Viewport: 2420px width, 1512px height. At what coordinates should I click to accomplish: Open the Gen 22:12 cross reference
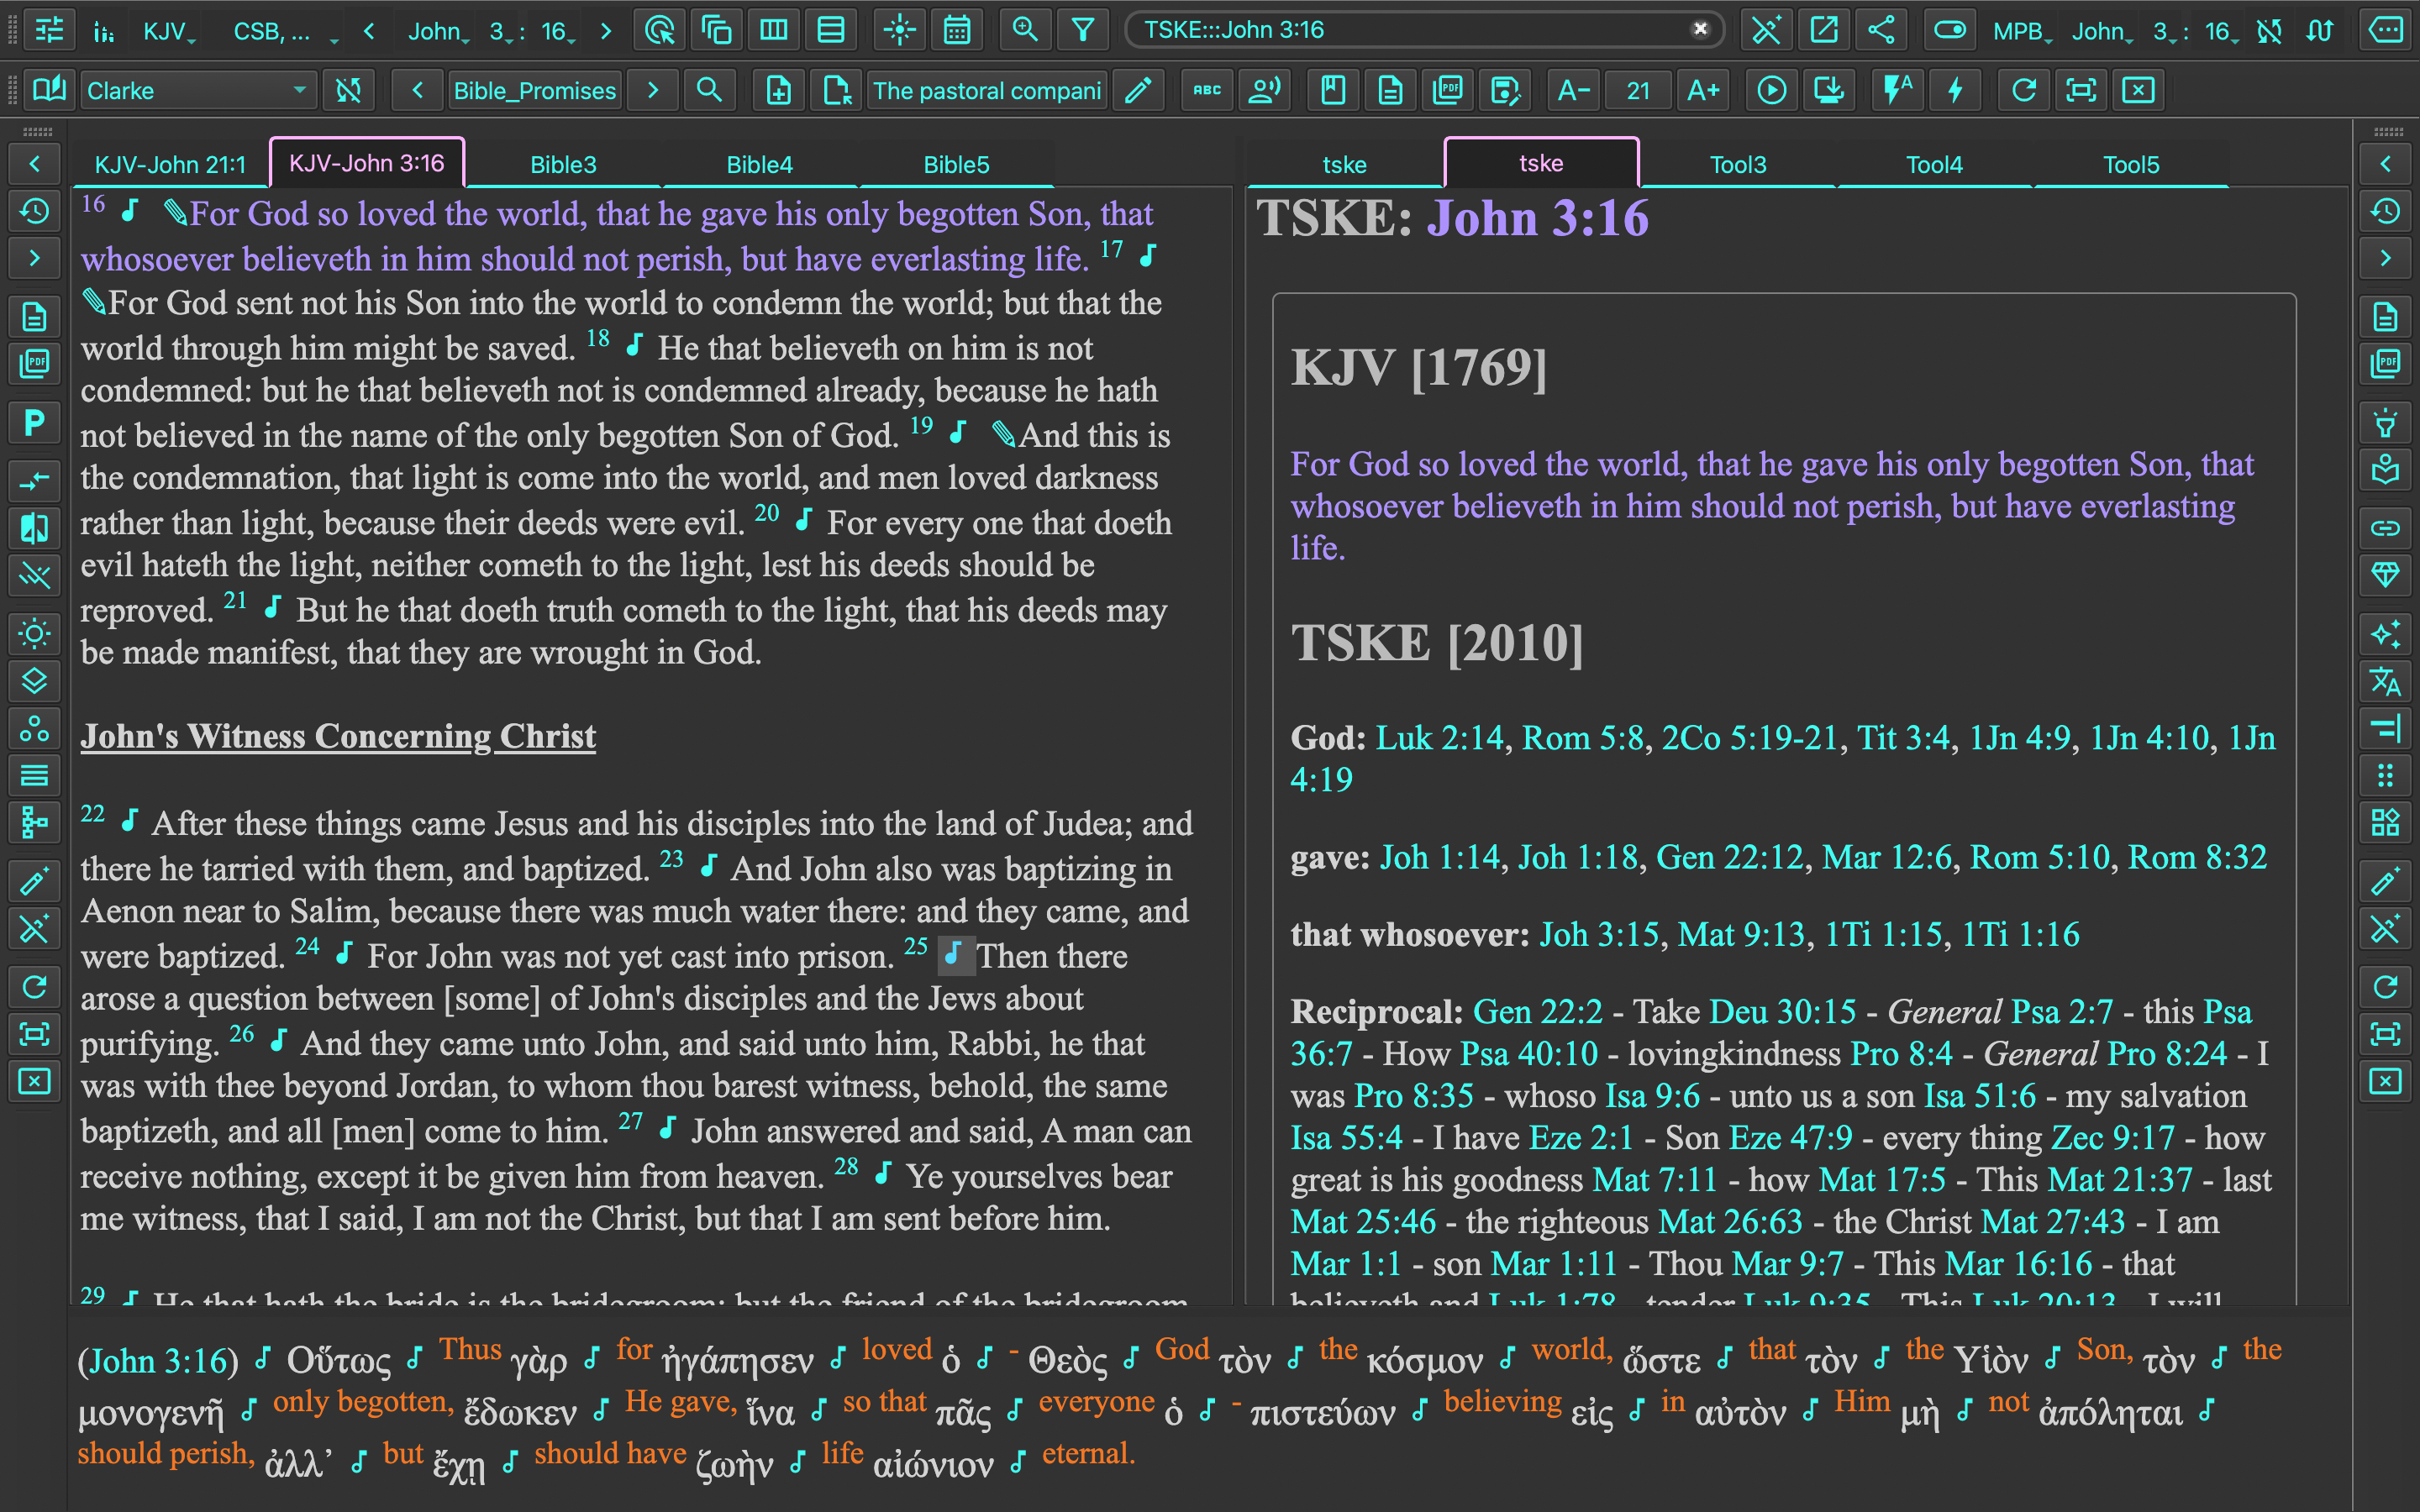pos(1729,857)
